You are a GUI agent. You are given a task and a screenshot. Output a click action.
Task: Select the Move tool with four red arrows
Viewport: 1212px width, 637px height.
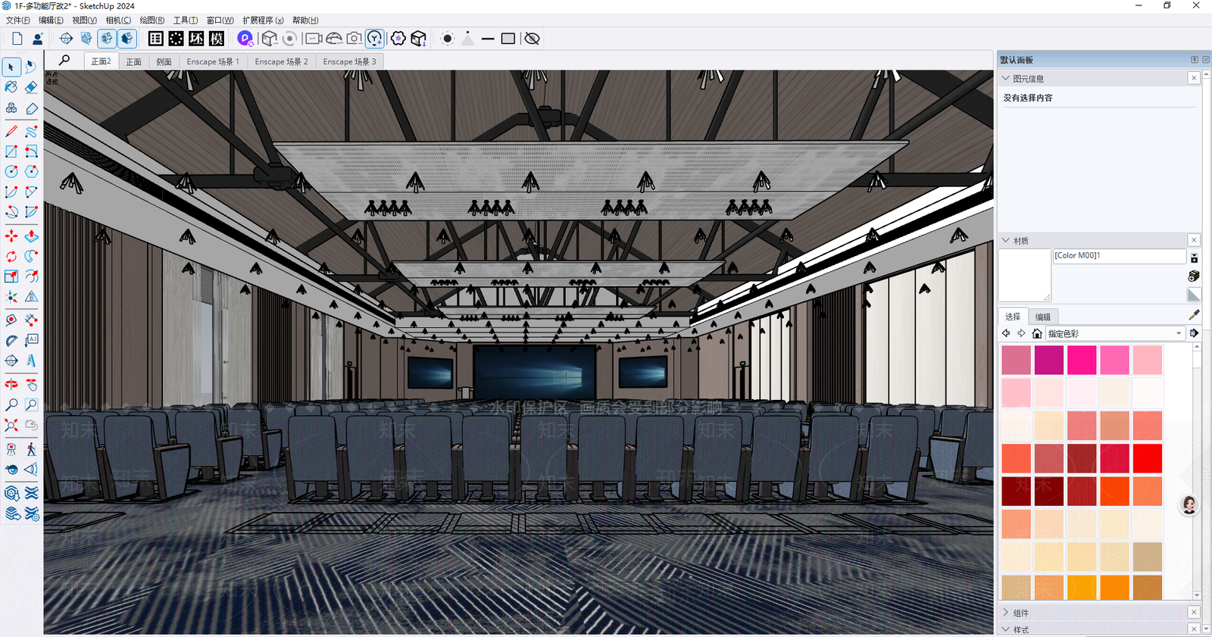[x=11, y=236]
